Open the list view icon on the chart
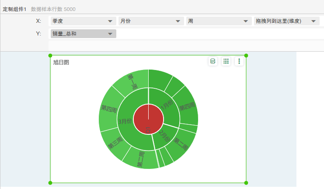 [226, 61]
